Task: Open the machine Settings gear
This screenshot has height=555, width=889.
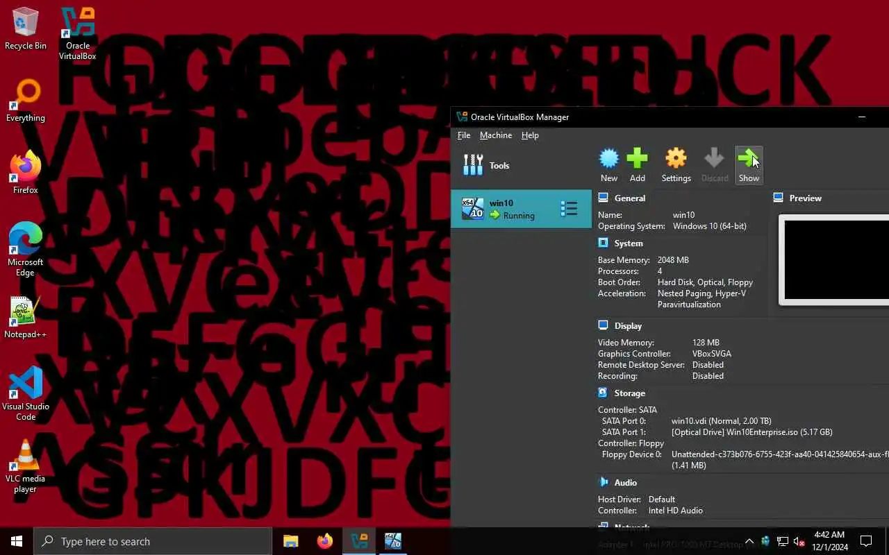Action: click(x=676, y=165)
